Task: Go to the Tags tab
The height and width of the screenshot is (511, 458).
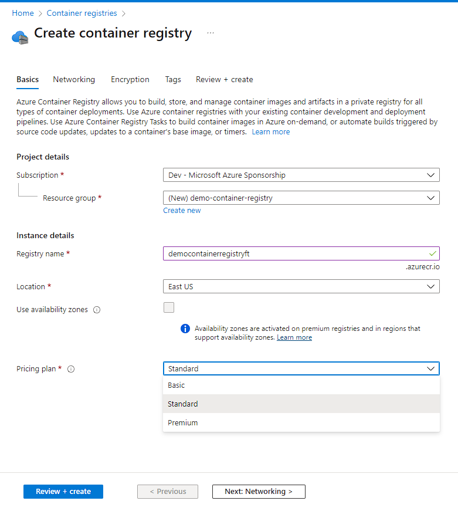Action: coord(173,79)
